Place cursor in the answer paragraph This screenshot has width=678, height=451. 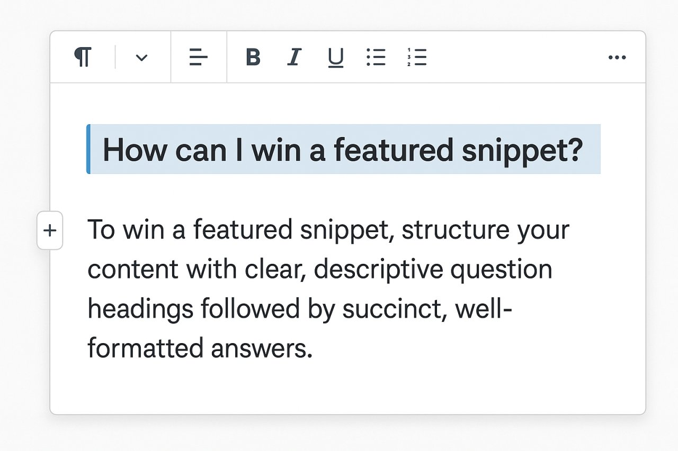(x=318, y=288)
